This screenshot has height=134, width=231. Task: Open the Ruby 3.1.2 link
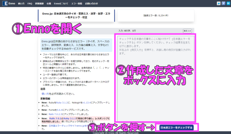tap(62, 103)
